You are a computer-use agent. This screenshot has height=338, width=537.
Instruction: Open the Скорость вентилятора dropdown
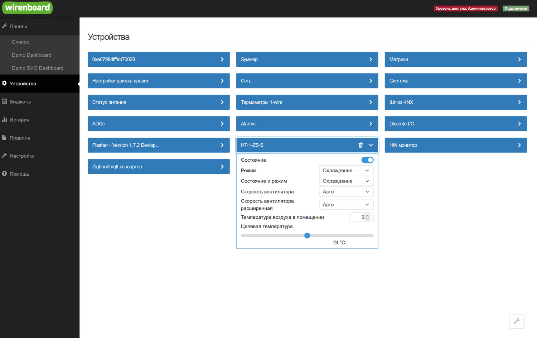point(346,192)
